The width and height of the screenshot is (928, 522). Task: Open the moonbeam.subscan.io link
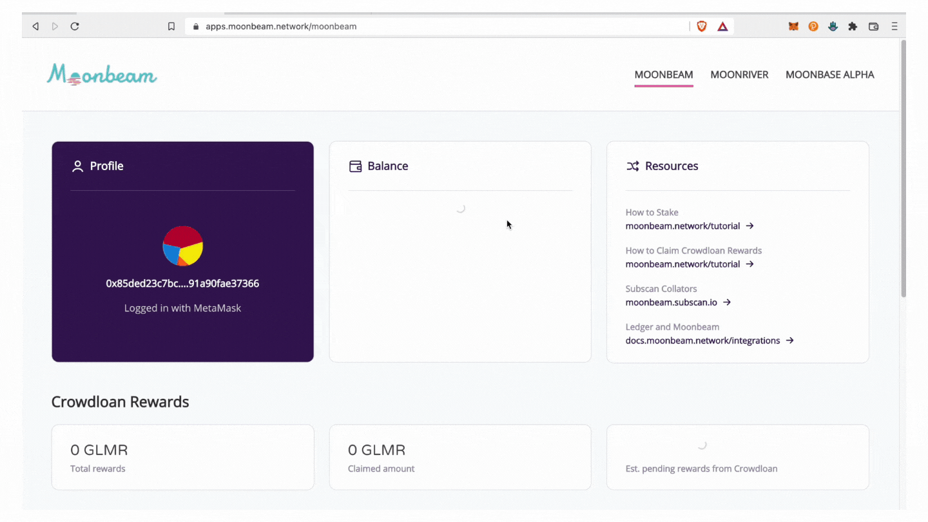click(x=671, y=302)
